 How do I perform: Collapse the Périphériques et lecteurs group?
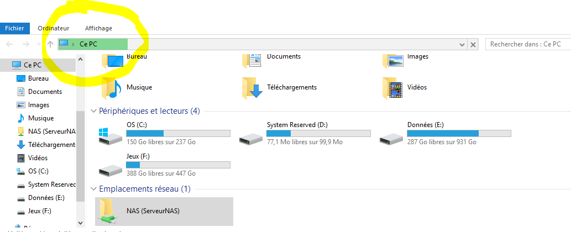[93, 111]
